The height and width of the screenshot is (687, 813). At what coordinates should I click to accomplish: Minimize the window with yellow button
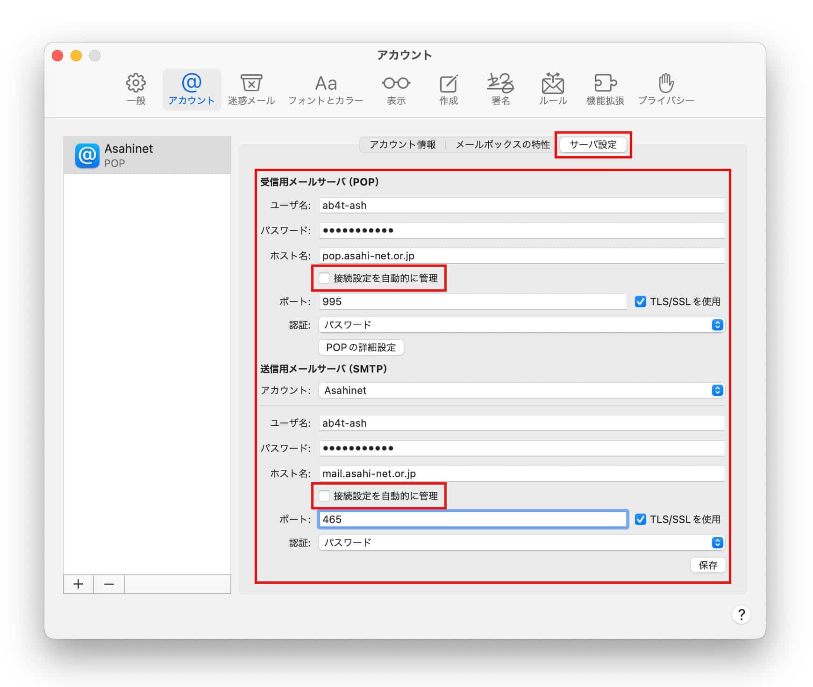click(76, 56)
